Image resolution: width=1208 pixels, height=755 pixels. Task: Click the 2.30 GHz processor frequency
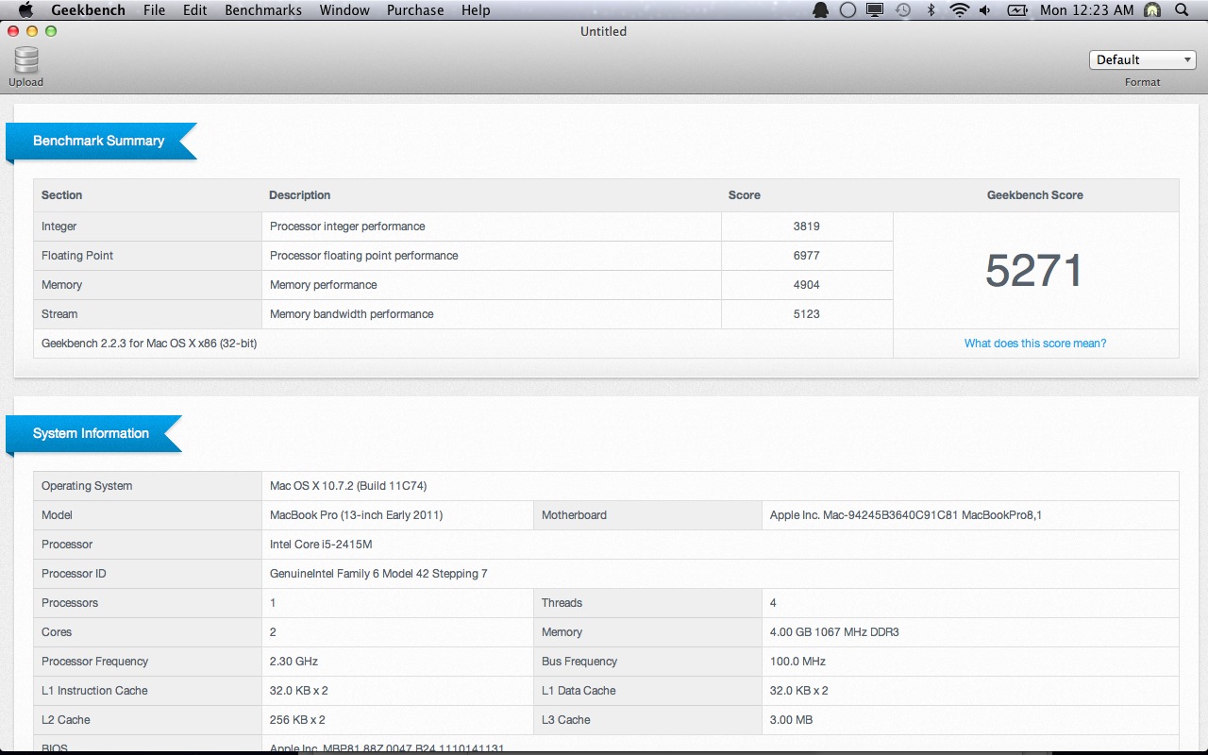pyautogui.click(x=294, y=662)
